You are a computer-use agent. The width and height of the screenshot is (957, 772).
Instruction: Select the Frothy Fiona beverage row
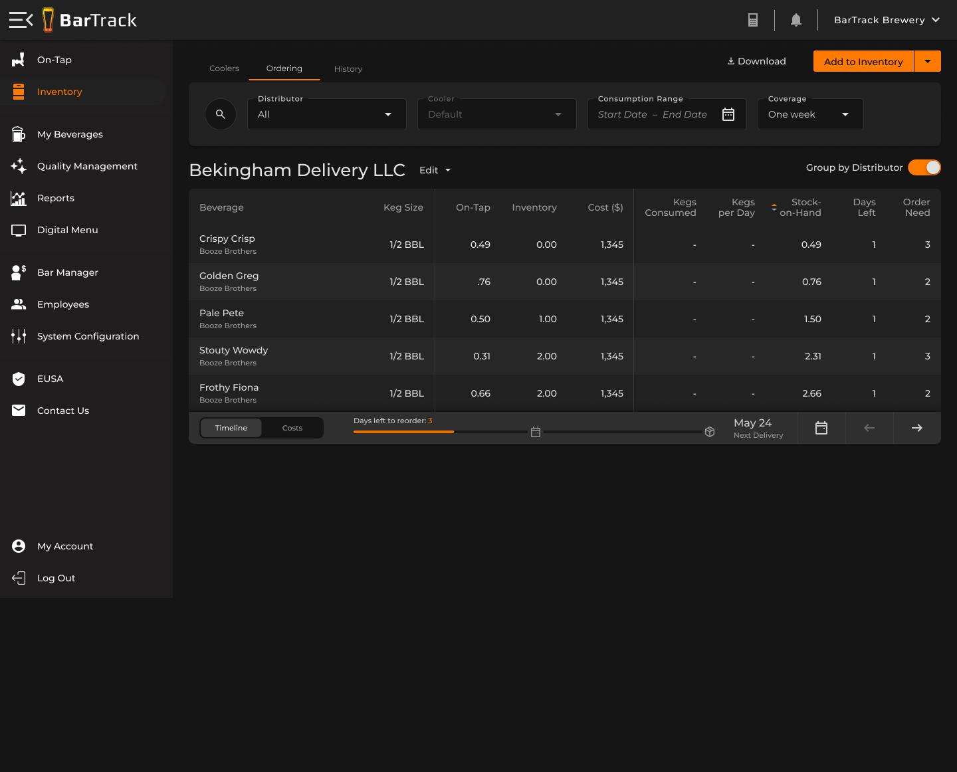565,393
